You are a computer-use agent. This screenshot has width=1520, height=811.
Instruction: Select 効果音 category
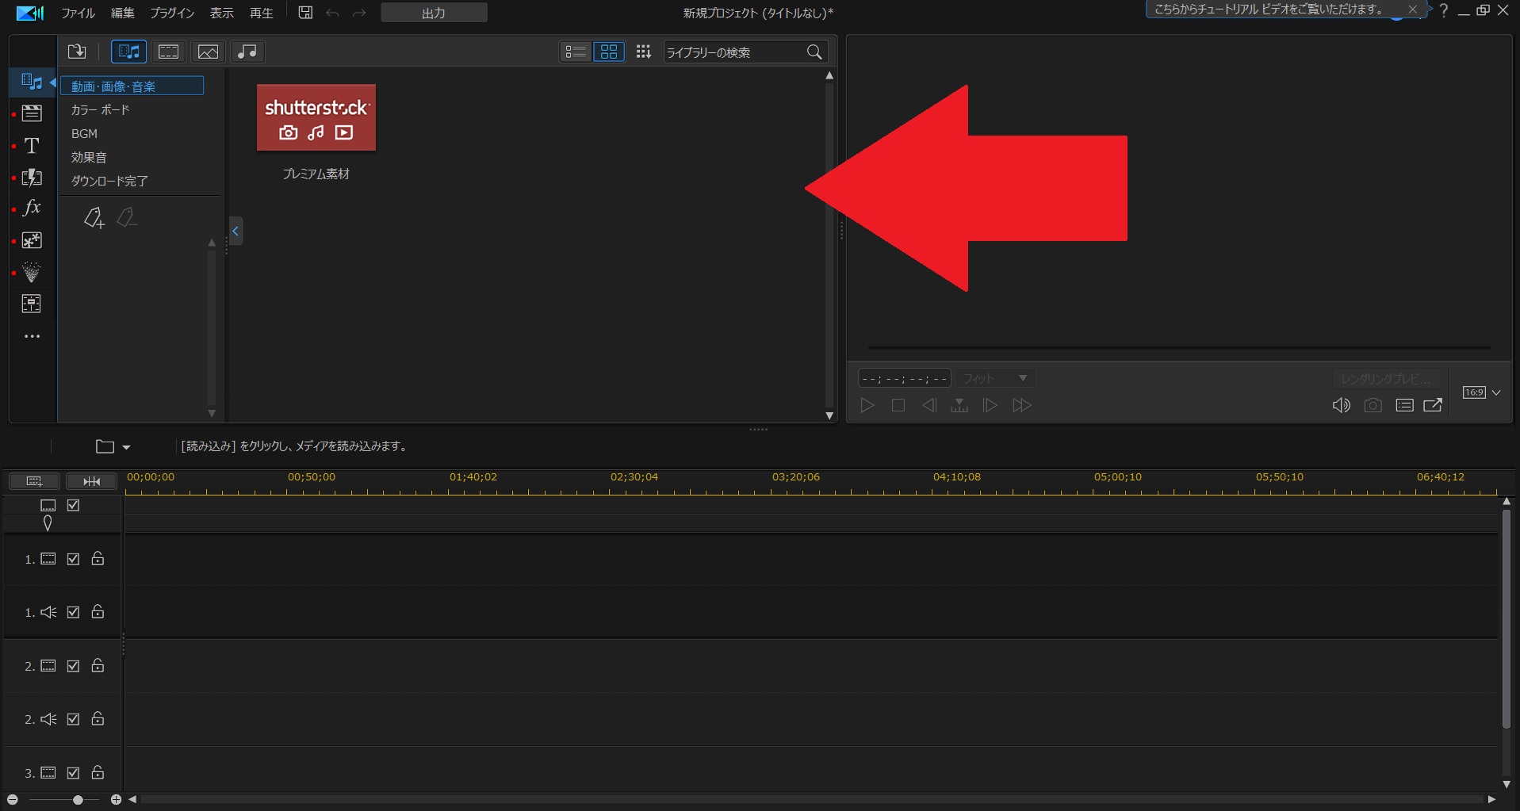[89, 157]
